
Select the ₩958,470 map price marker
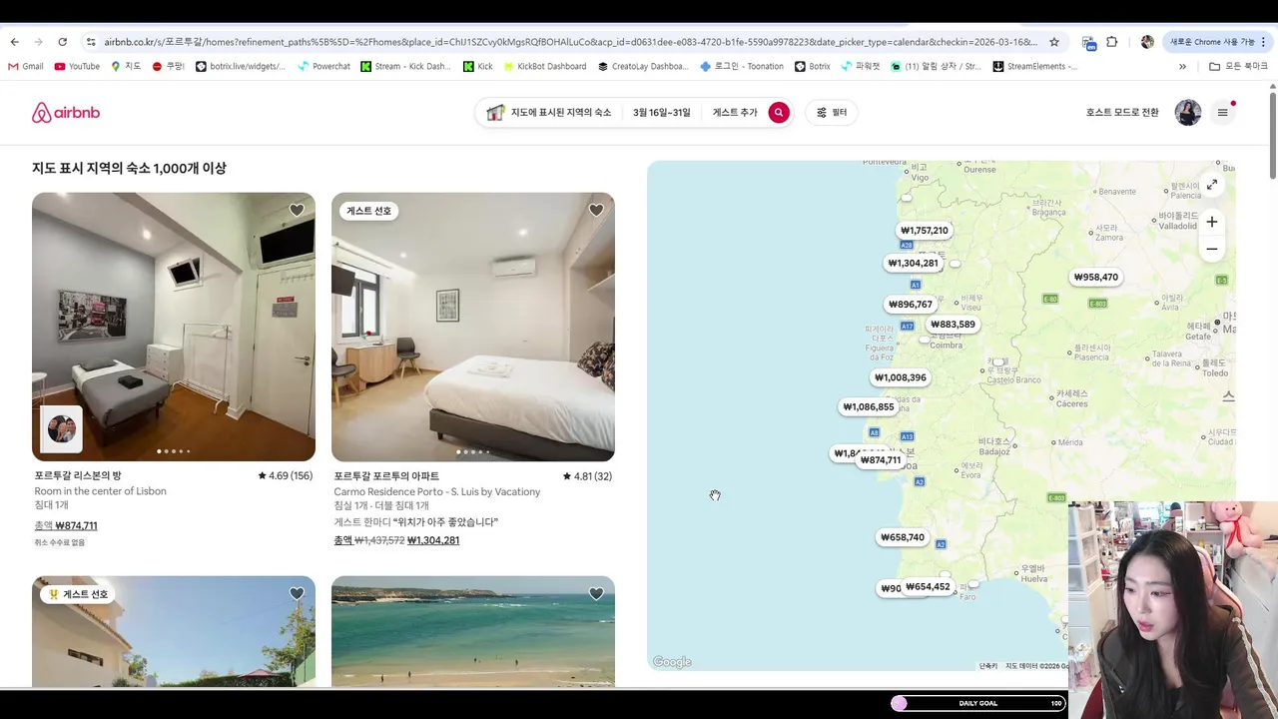point(1095,278)
